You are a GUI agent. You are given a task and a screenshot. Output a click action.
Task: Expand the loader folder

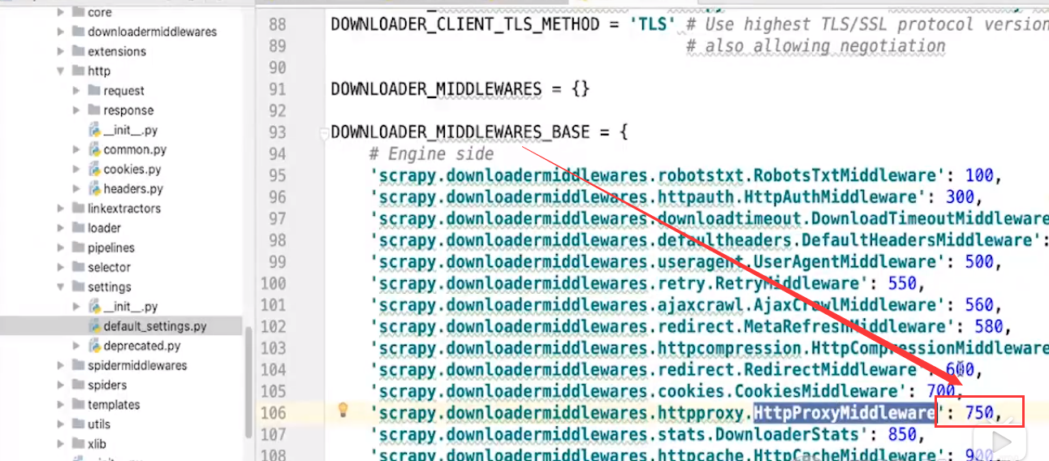click(x=61, y=228)
